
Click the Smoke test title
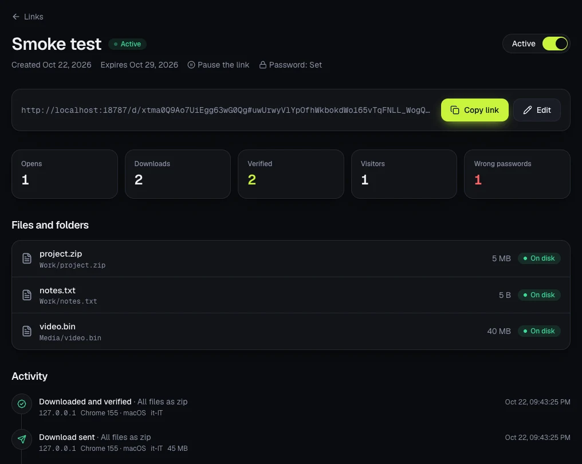click(56, 44)
